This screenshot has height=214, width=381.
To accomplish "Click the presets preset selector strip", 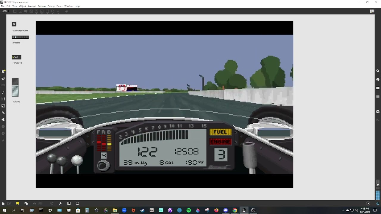I will [x=20, y=37].
